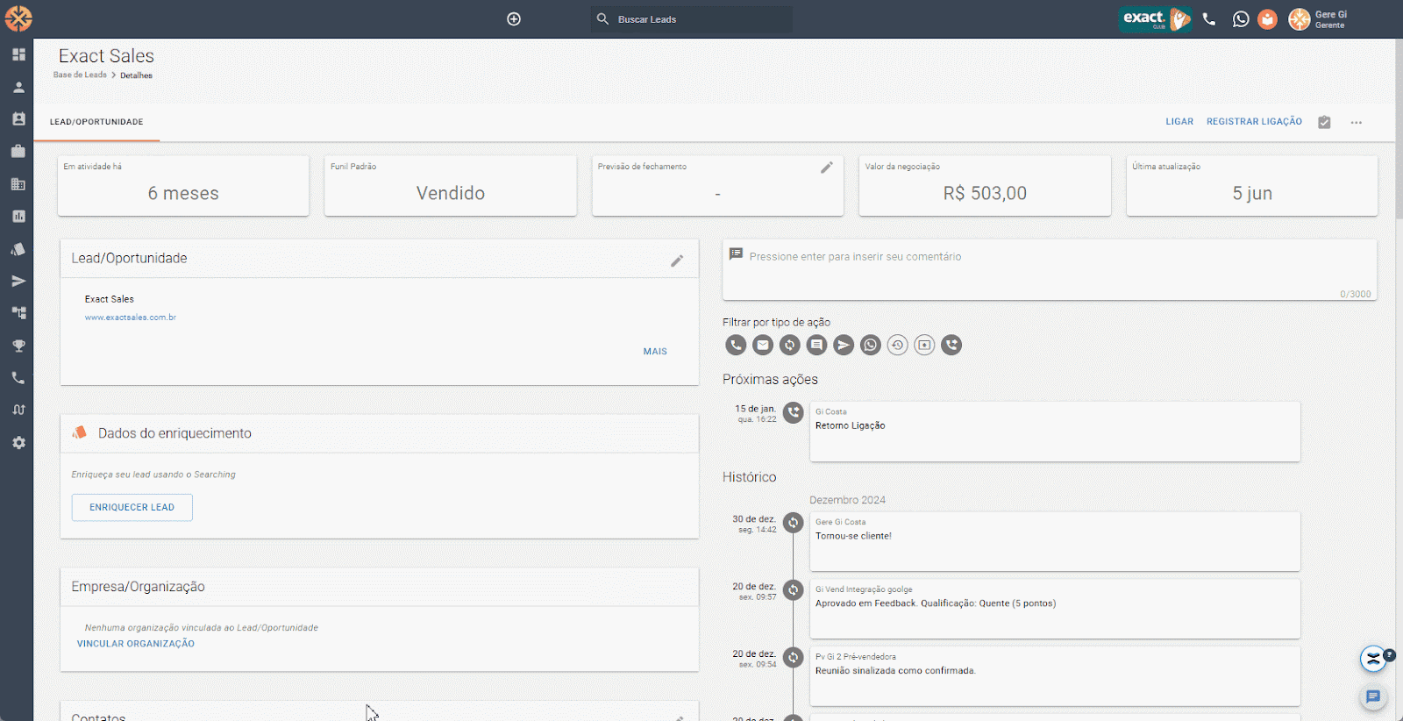
Task: Expand lead details with MAIS
Action: (x=655, y=352)
